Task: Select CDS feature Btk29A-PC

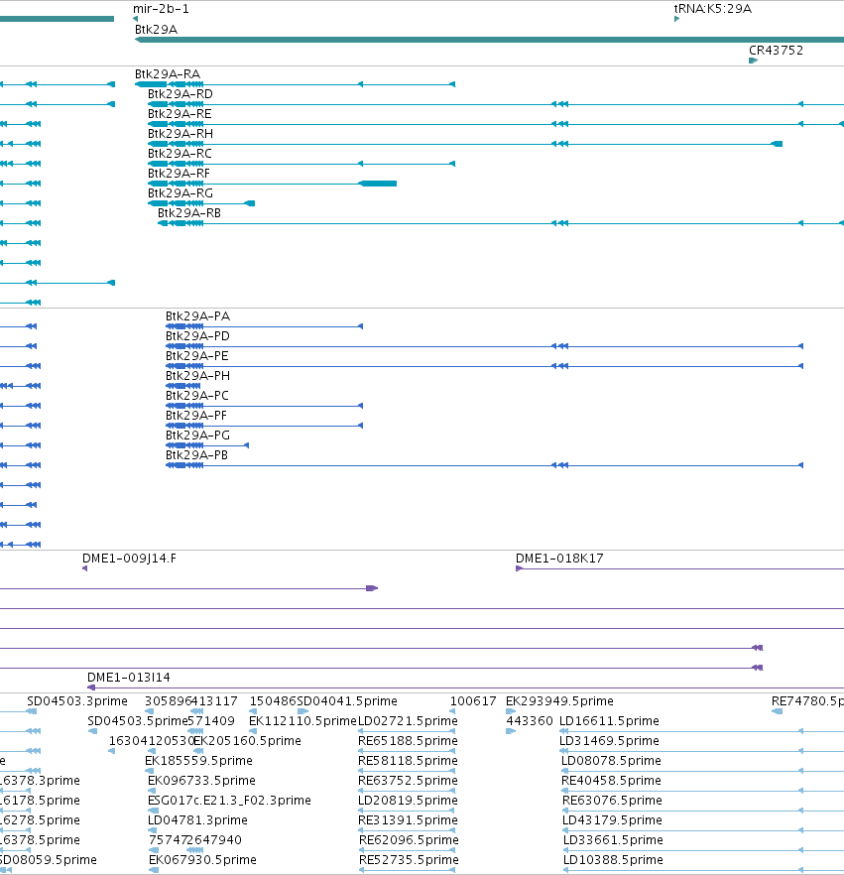Action: click(x=197, y=396)
